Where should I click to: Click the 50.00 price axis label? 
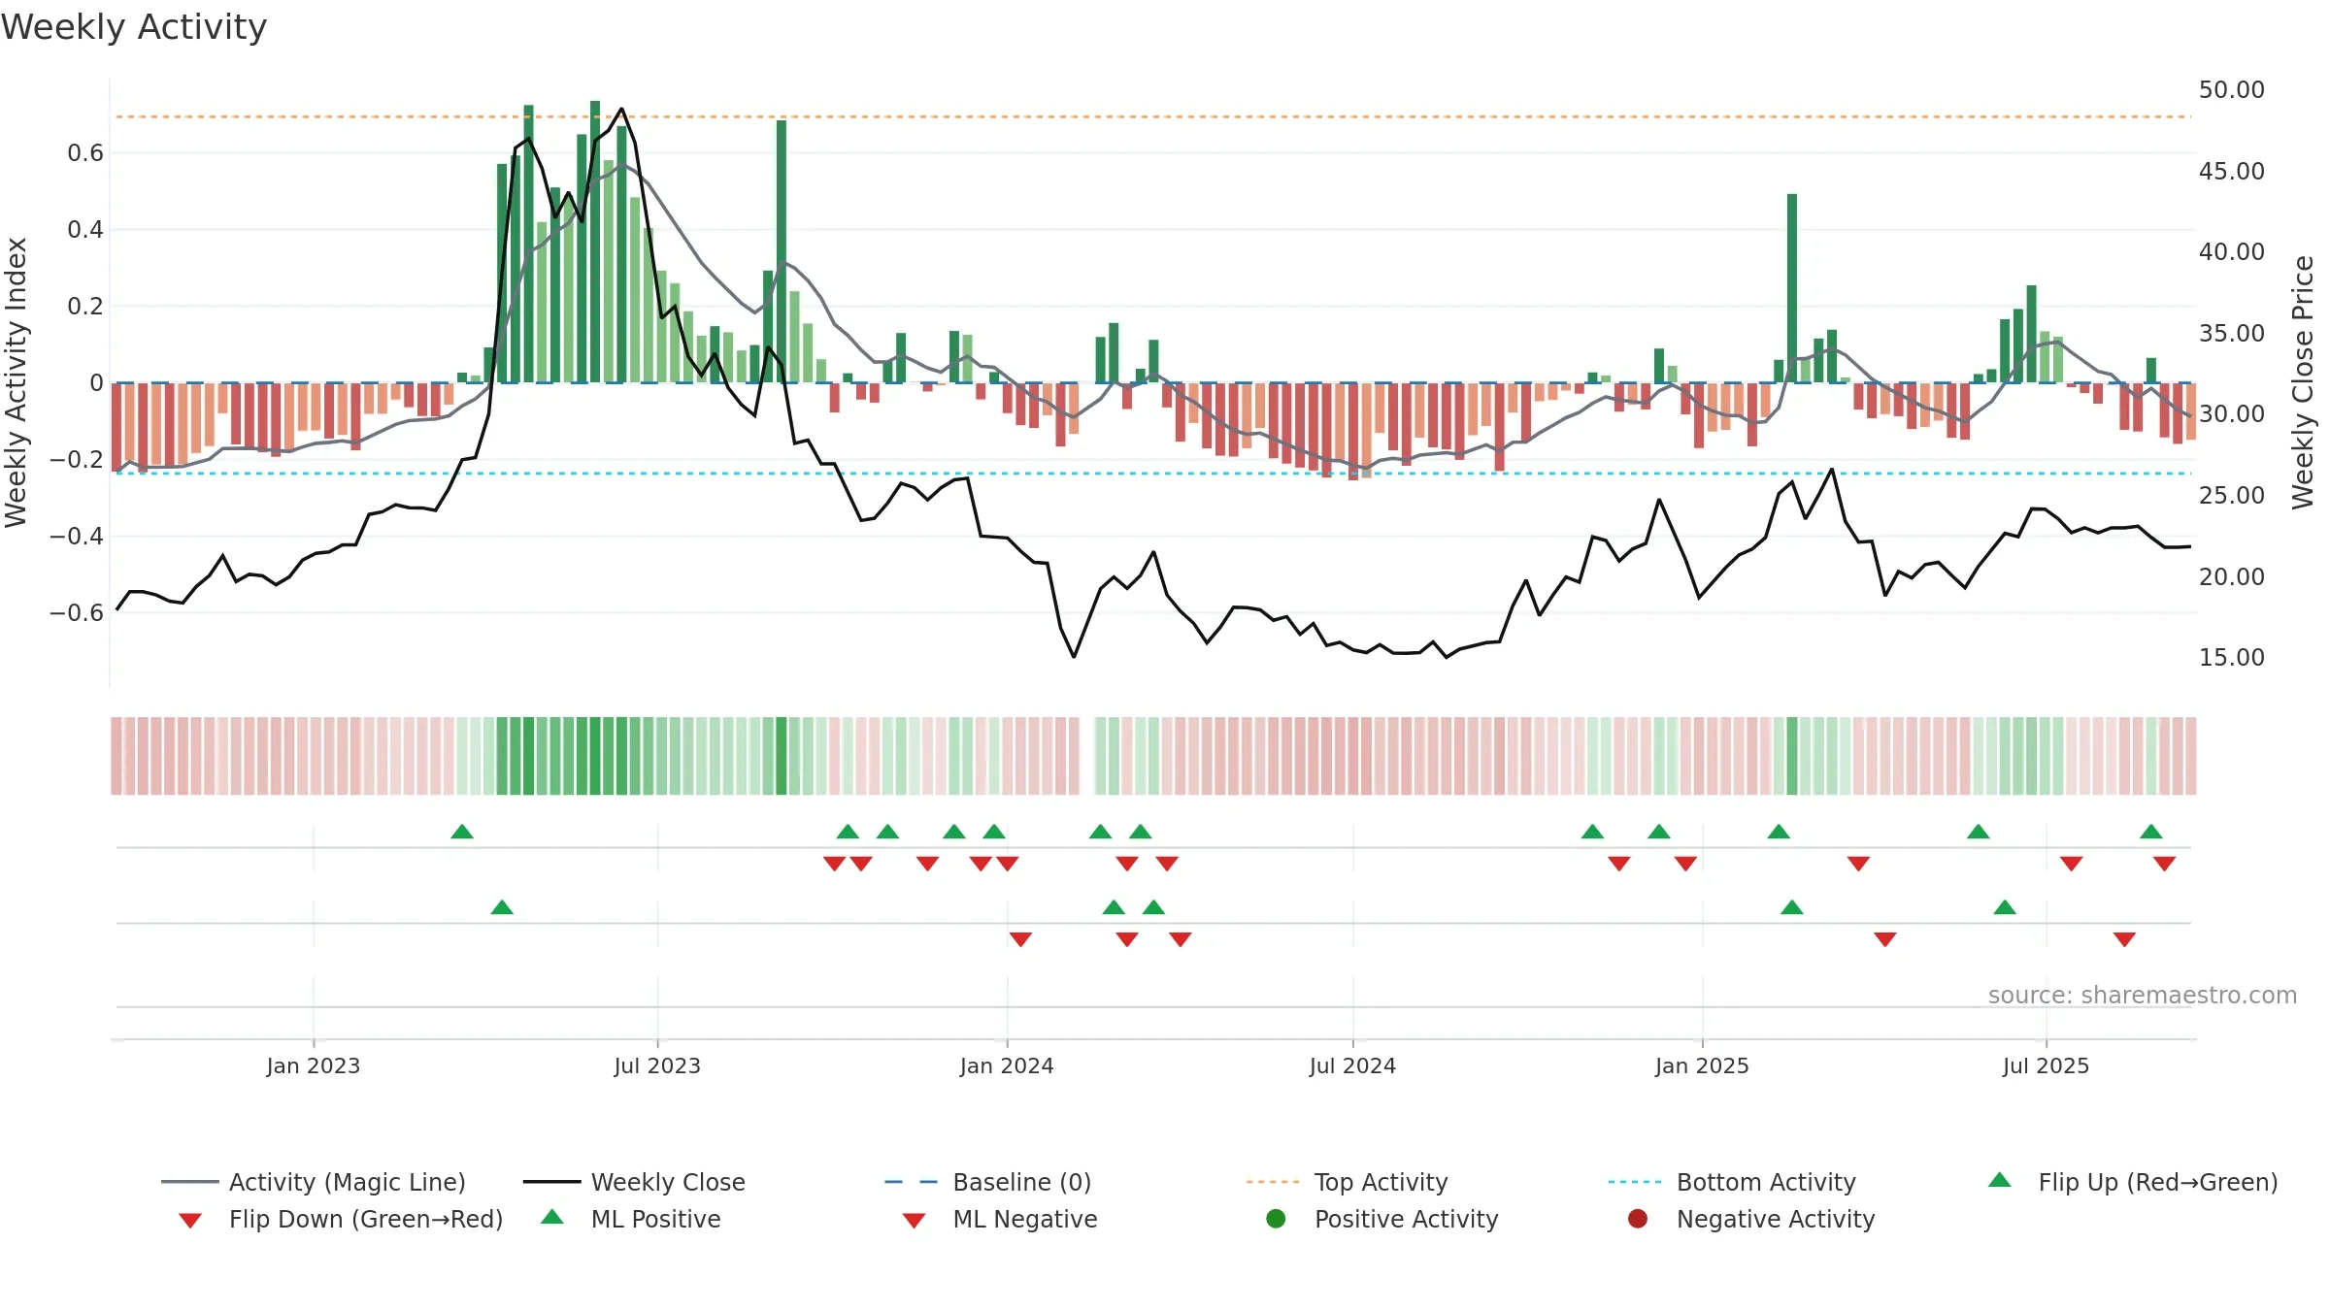tap(2231, 89)
